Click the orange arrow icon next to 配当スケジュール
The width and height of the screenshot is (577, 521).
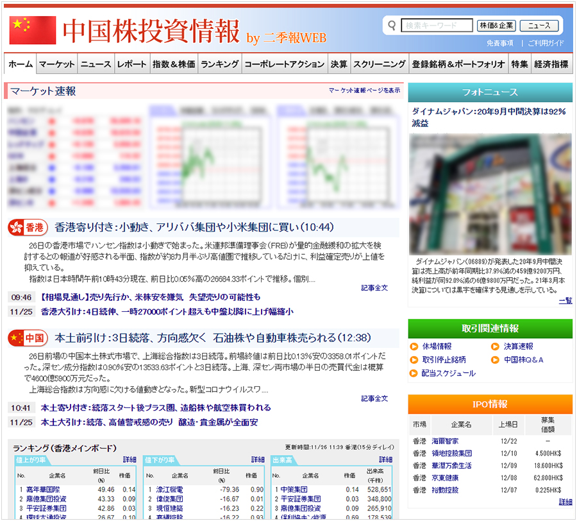414,373
